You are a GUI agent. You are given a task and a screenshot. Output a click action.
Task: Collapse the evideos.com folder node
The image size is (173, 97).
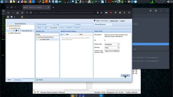click(x=9, y=28)
